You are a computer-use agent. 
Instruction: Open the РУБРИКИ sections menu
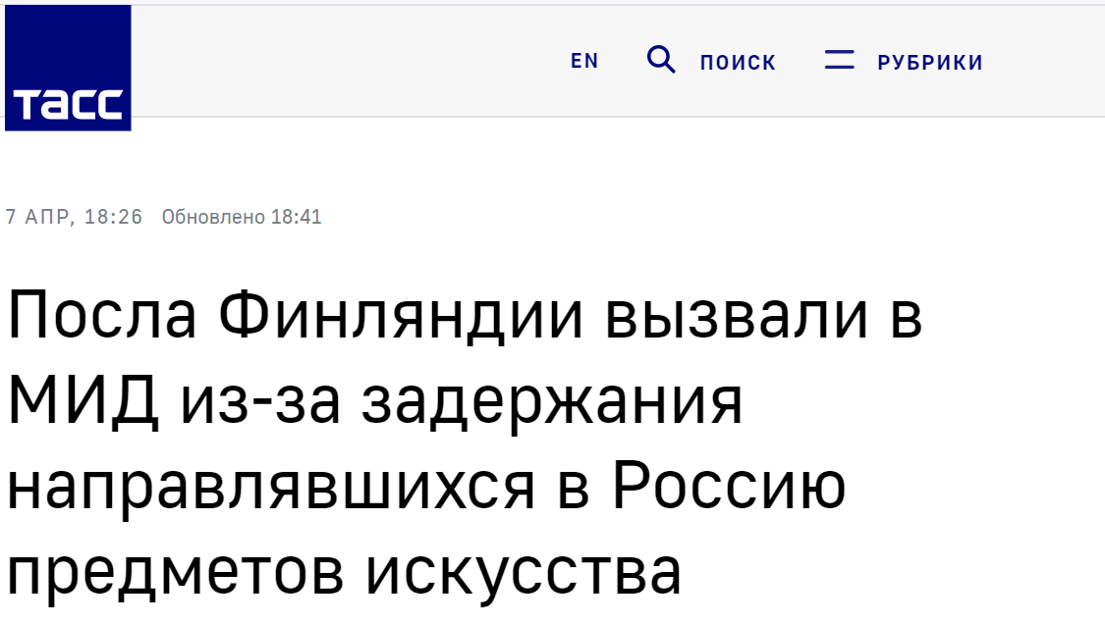click(930, 63)
